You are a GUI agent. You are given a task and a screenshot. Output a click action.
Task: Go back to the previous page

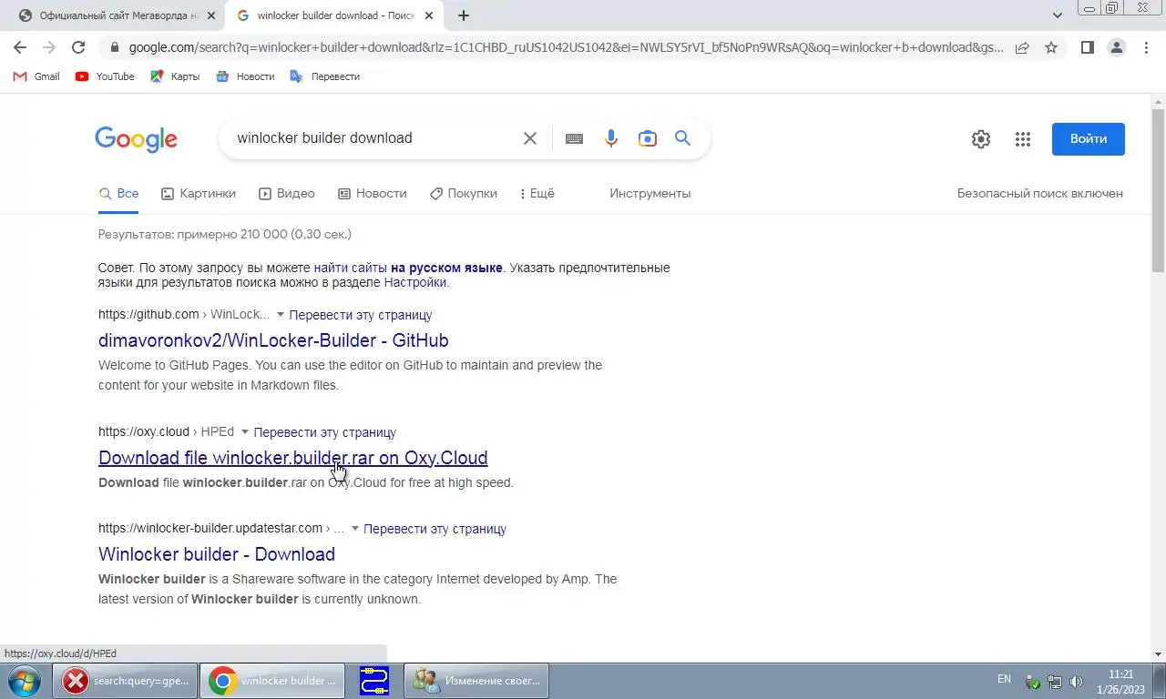pyautogui.click(x=20, y=47)
